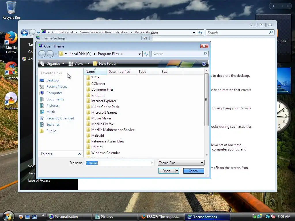
Task: Click Views button
Action: click(x=76, y=64)
